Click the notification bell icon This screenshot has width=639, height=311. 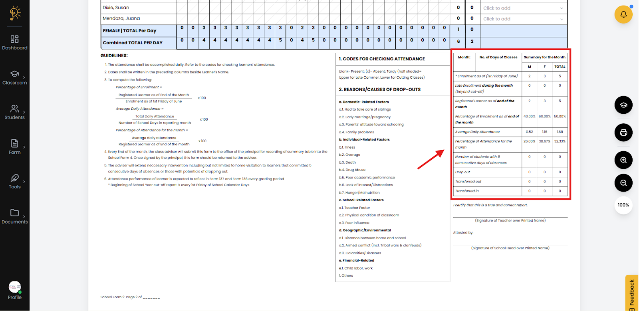(x=623, y=15)
